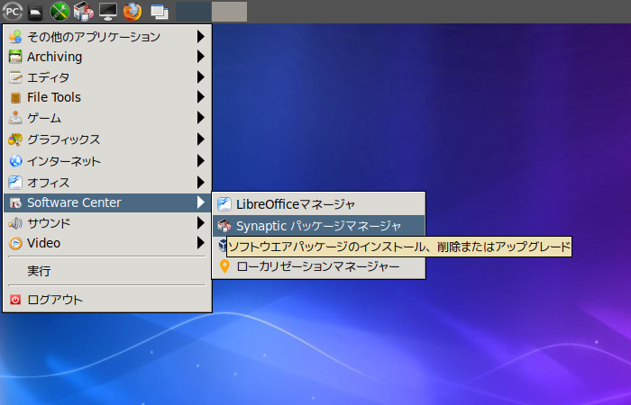Expand the File Tools submenu arrow
This screenshot has height=405, width=631.
point(200,97)
